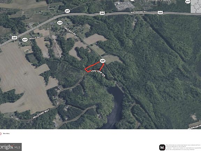Click the disclaimer text beside the id logo

pos(183,147)
